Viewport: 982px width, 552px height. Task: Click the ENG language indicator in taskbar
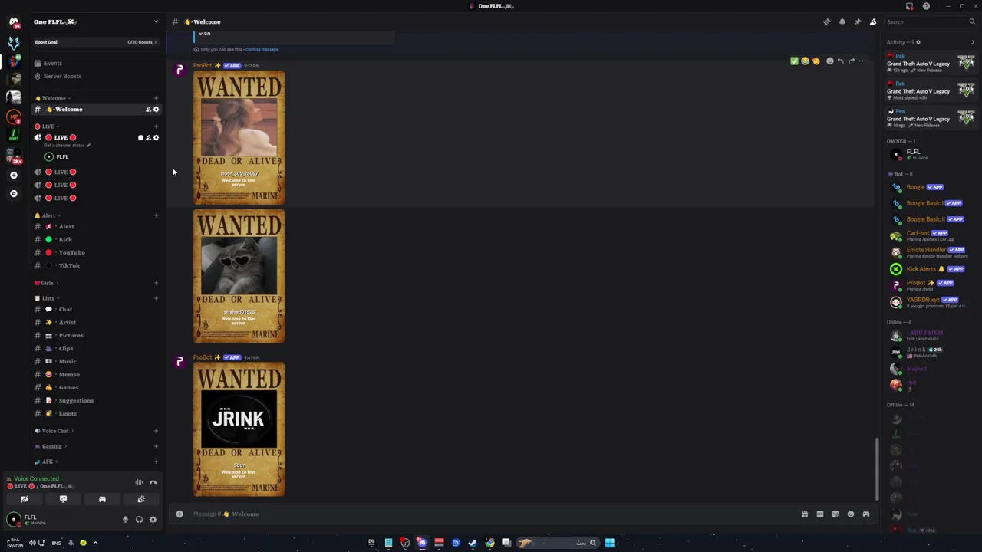(56, 543)
